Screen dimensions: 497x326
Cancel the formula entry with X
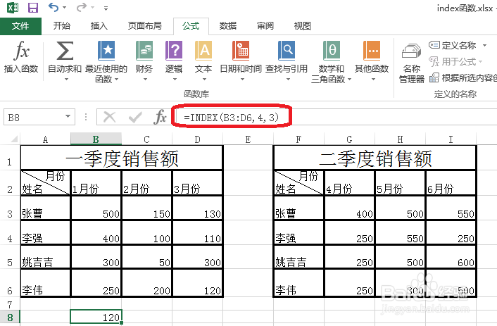pyautogui.click(x=109, y=118)
